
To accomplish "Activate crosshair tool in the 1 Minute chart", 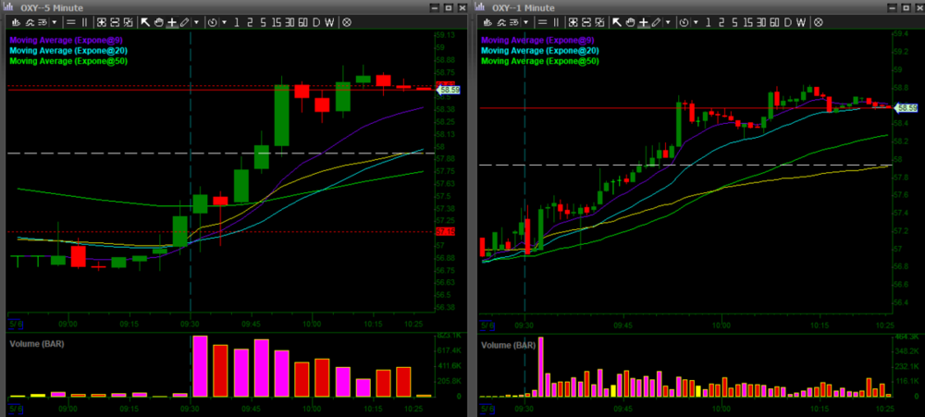I will [x=642, y=20].
